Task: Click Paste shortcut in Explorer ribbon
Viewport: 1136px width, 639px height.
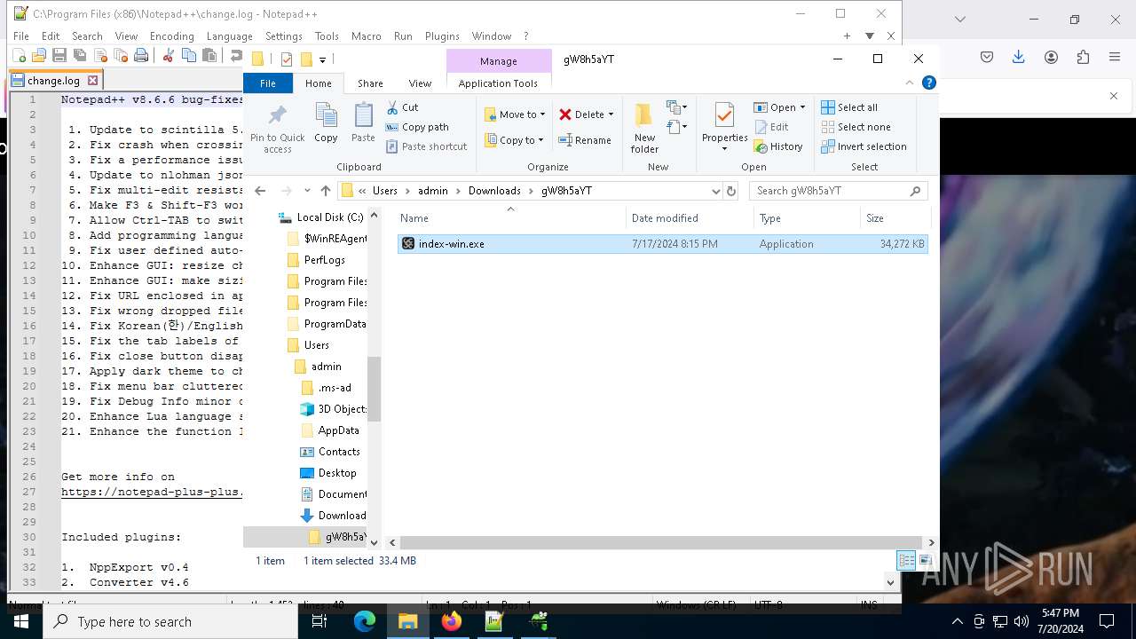Action: (x=426, y=146)
